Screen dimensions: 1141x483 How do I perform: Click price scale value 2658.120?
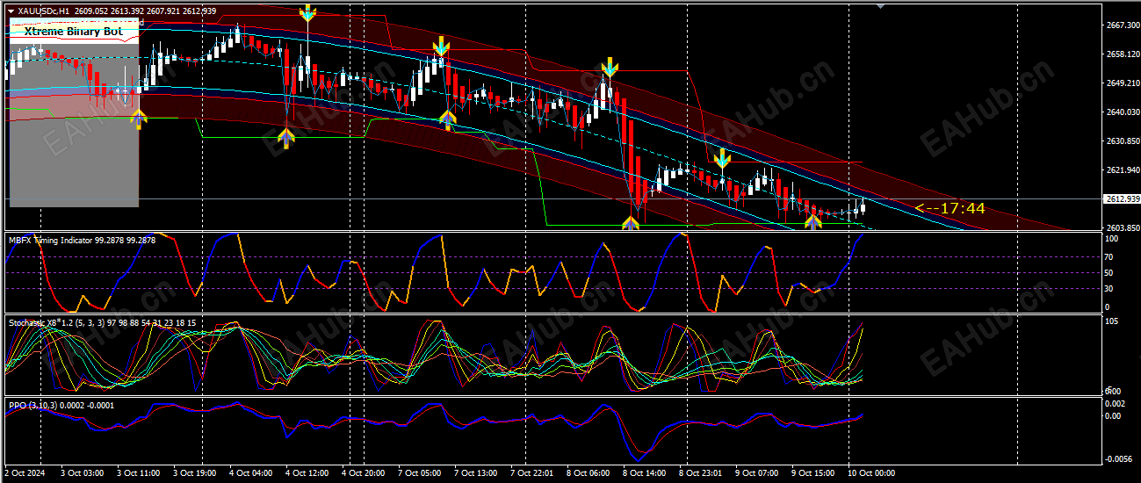1122,54
